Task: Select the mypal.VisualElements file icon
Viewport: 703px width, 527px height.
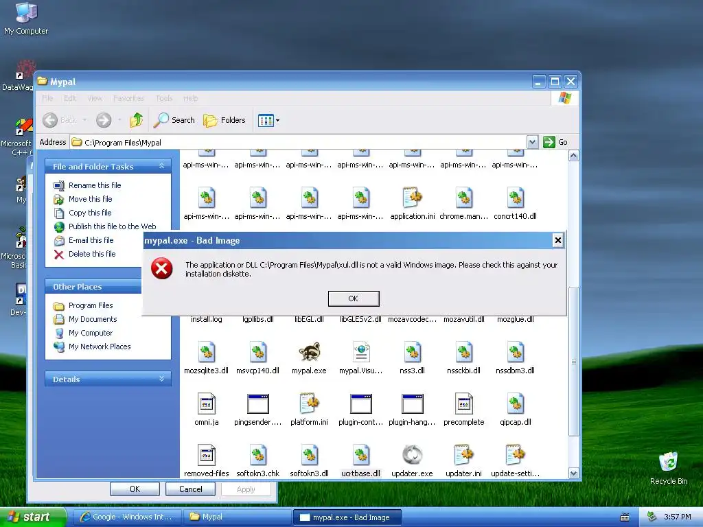Action: coord(361,352)
